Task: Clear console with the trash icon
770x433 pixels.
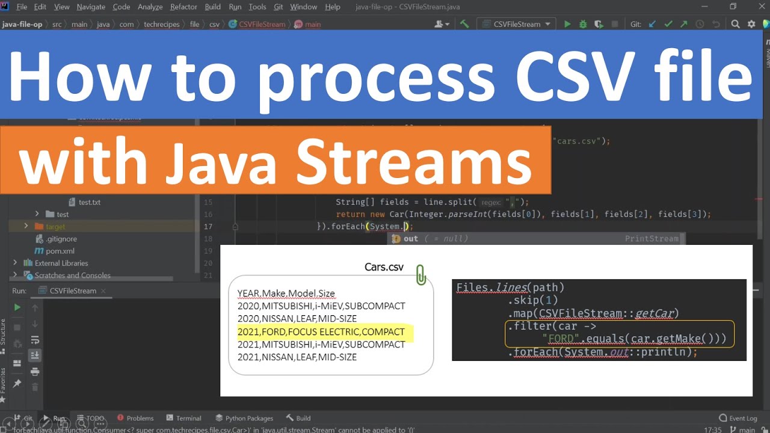Action: pyautogui.click(x=35, y=387)
